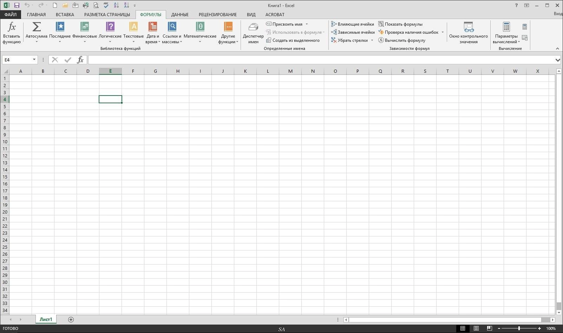This screenshot has width=563, height=333.
Task: Zoom in with plus button
Action: 539,328
